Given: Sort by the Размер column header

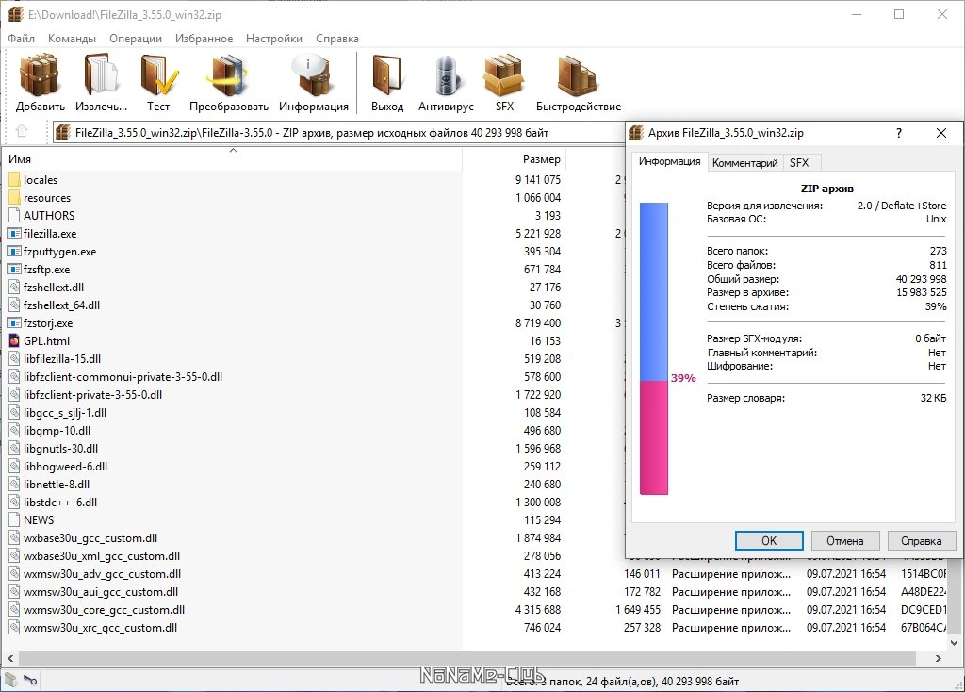Looking at the screenshot, I should 514,158.
